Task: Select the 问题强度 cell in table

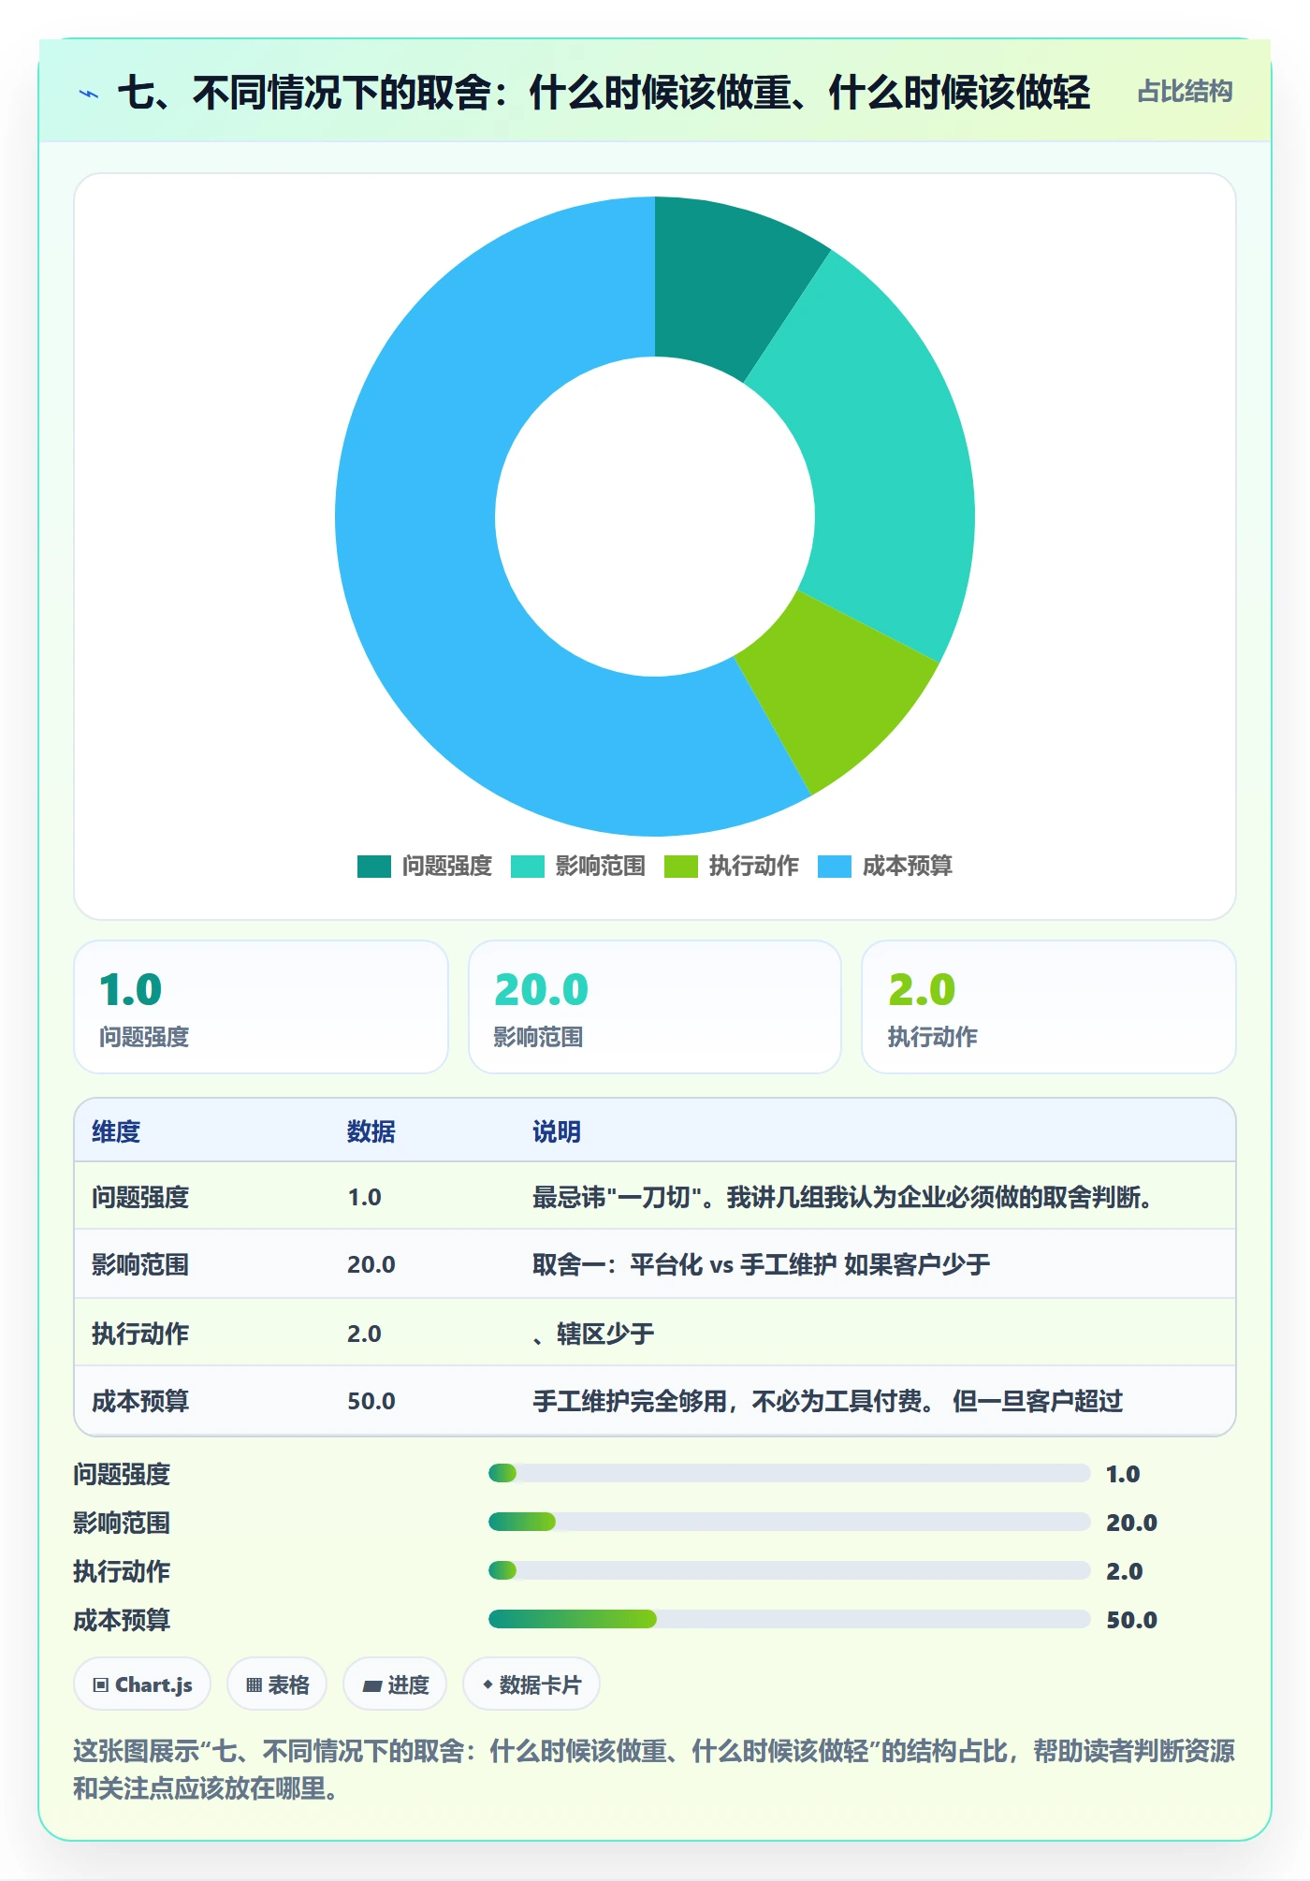Action: pyautogui.click(x=140, y=1197)
